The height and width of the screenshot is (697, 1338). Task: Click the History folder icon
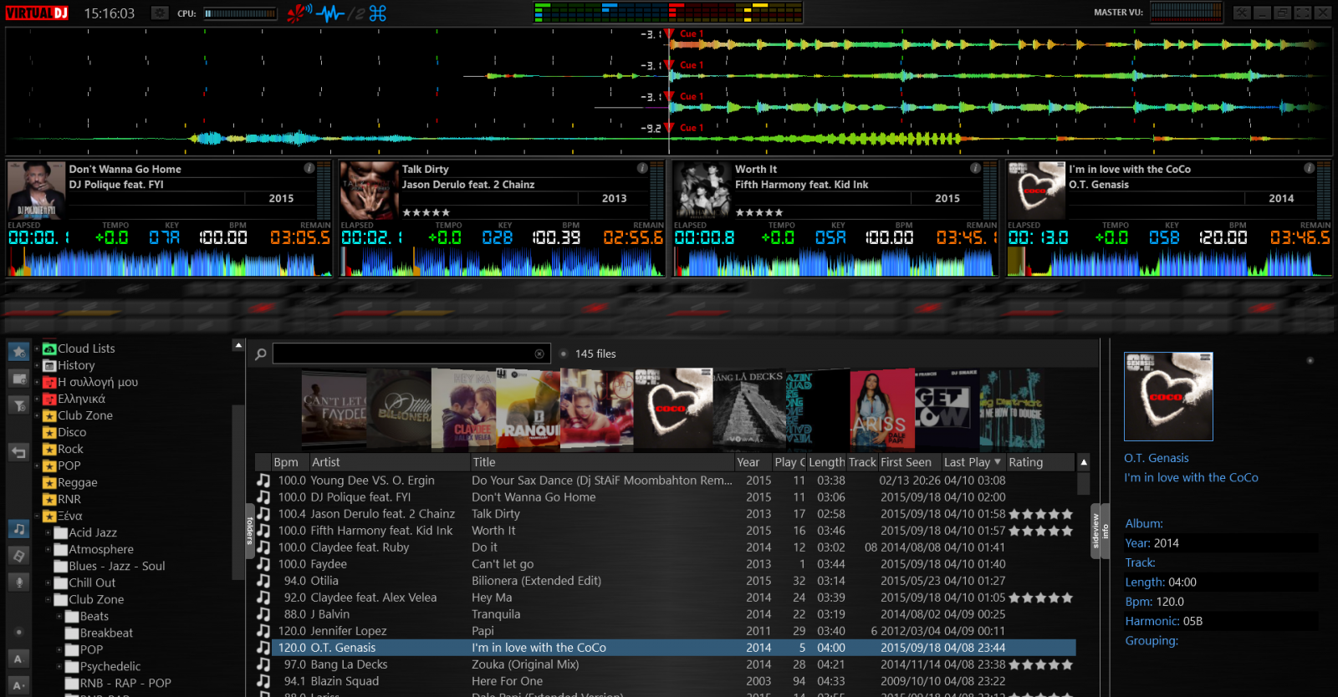click(49, 365)
